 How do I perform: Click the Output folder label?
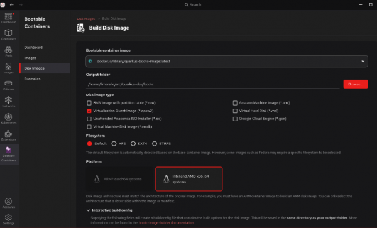coord(98,75)
